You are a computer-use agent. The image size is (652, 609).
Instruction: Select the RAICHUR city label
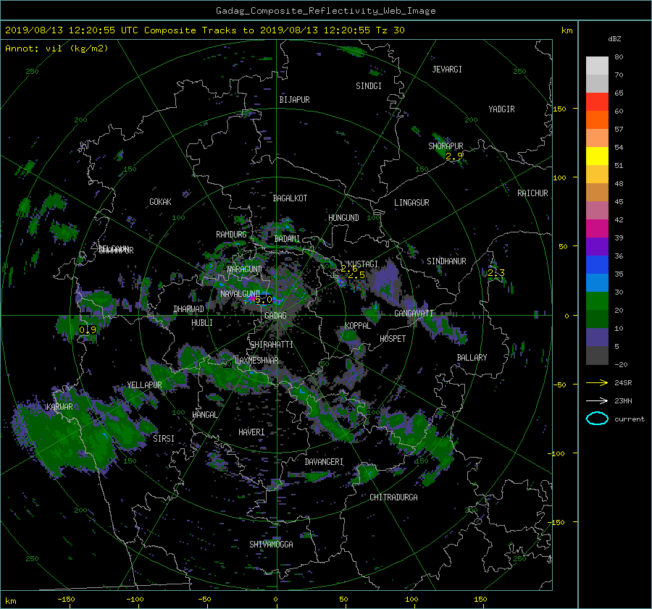point(532,193)
